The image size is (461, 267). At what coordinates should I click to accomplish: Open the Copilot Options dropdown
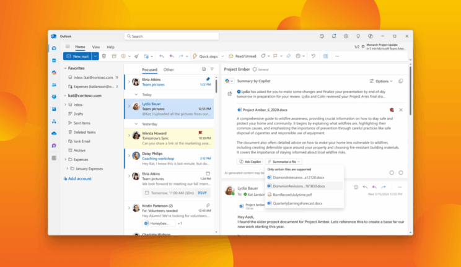[381, 81]
